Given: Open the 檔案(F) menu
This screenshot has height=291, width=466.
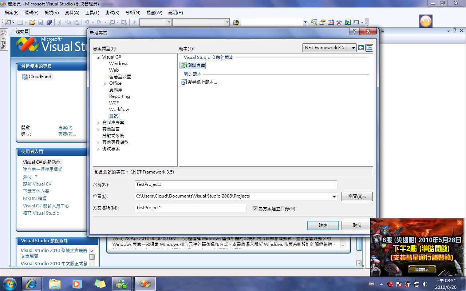Looking at the screenshot, I should click(12, 13).
